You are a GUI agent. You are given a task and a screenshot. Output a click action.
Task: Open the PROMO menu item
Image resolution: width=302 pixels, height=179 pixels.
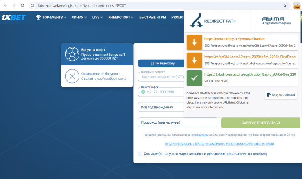pos(177,18)
